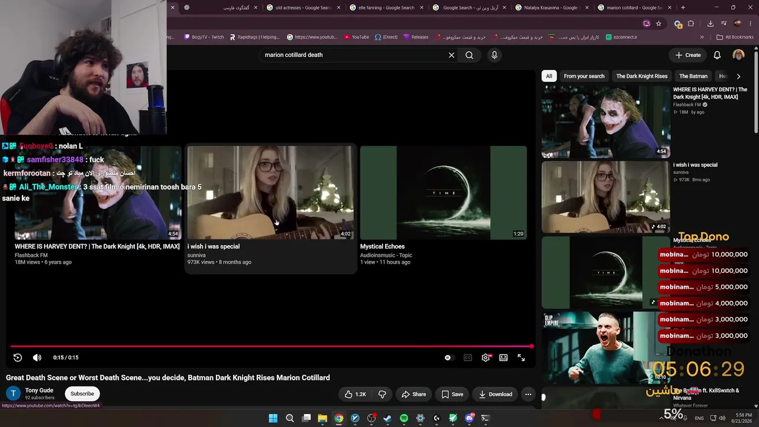Open the player settings gear

point(486,358)
